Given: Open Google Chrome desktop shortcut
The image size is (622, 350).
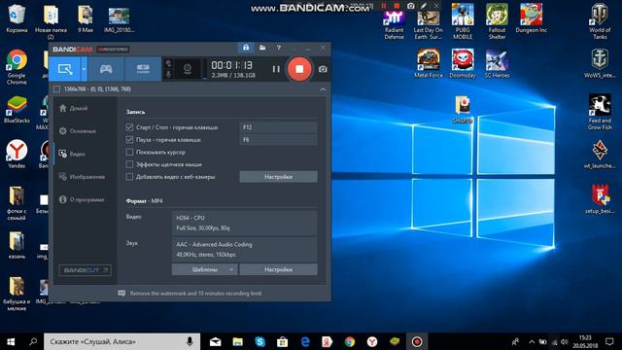Looking at the screenshot, I should [x=17, y=67].
